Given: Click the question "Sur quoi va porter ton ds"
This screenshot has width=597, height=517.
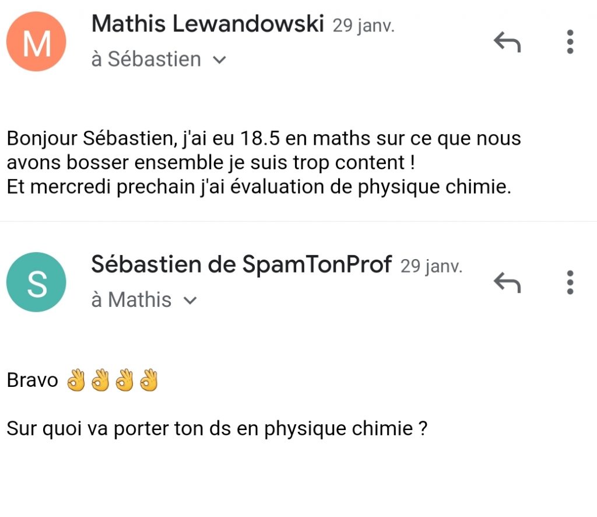Looking at the screenshot, I should click(x=217, y=429).
